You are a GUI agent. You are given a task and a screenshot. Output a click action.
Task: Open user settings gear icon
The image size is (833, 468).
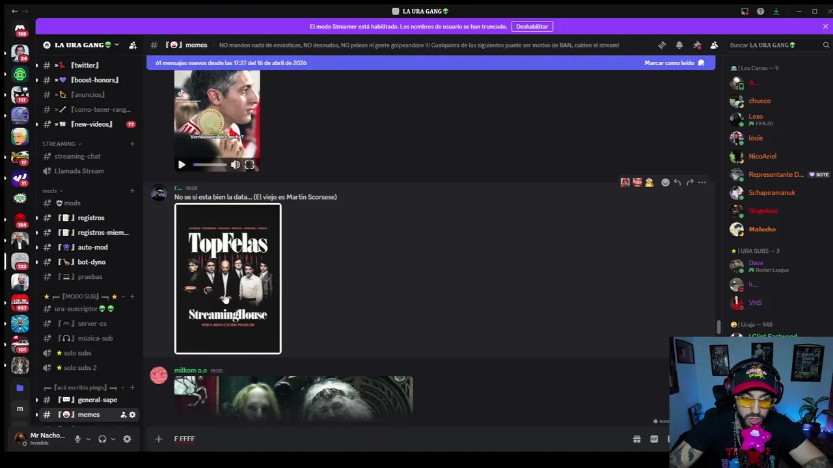pos(127,439)
